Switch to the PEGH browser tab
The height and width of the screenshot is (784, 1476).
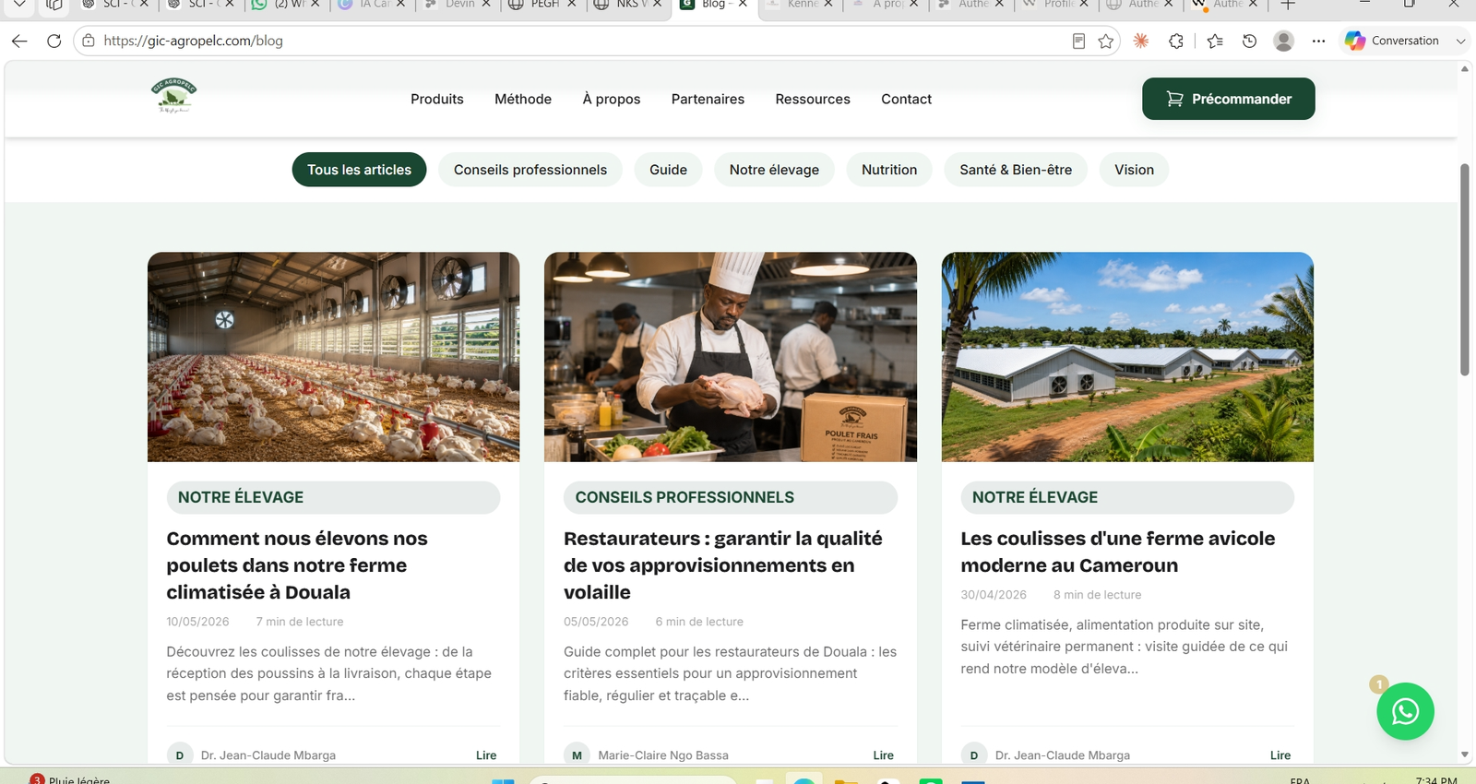pos(542,5)
